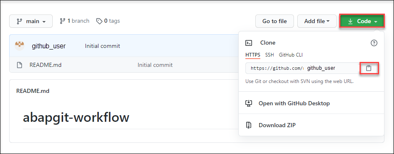View the 1 branch link
Image resolution: width=394 pixels, height=154 pixels.
point(74,21)
